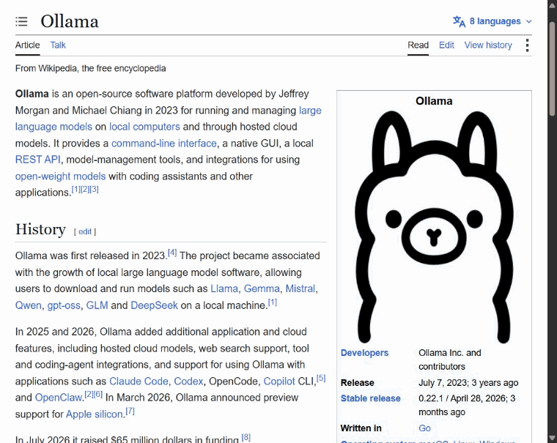557x443 pixels.
Task: Click the scrollbar down arrow
Action: pos(552,438)
